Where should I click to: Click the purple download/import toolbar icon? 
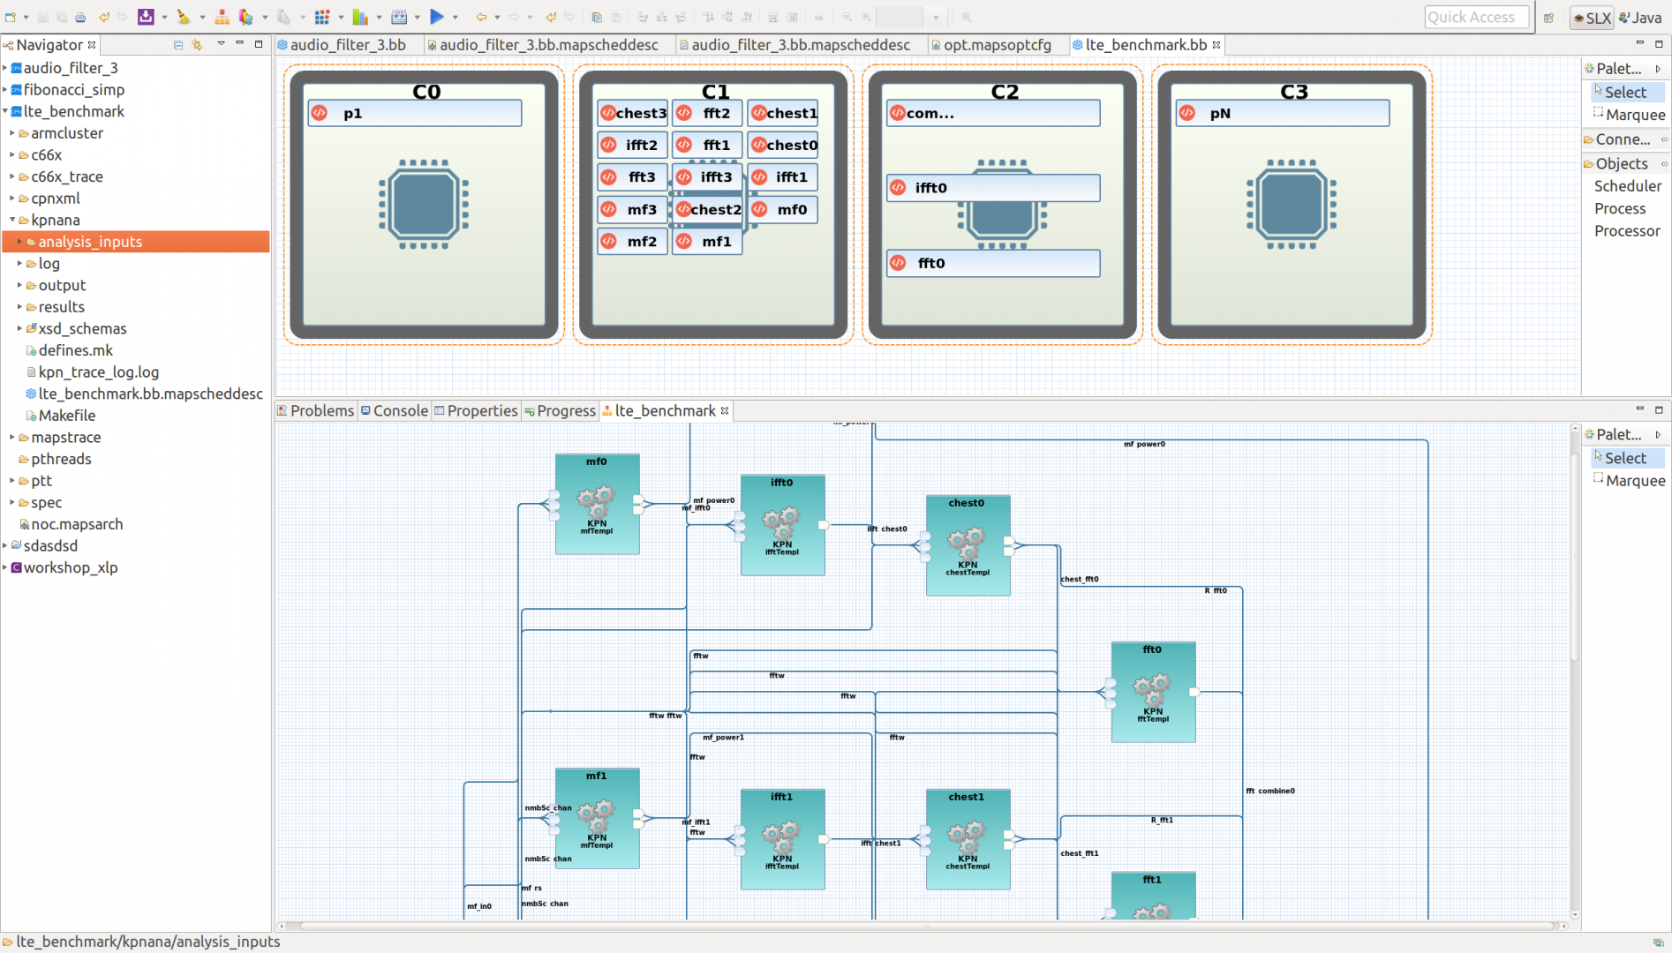click(x=146, y=17)
